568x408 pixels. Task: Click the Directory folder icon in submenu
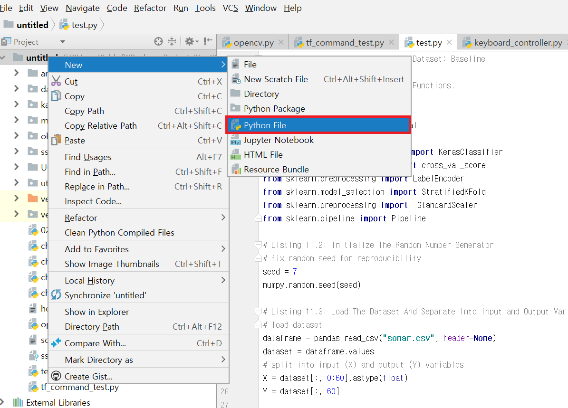click(x=235, y=94)
